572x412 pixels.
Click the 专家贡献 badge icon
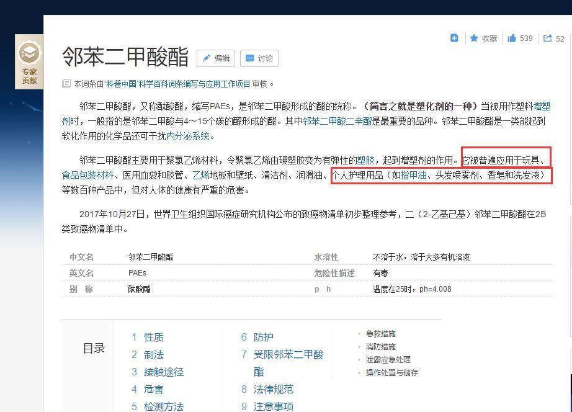pyautogui.click(x=29, y=61)
